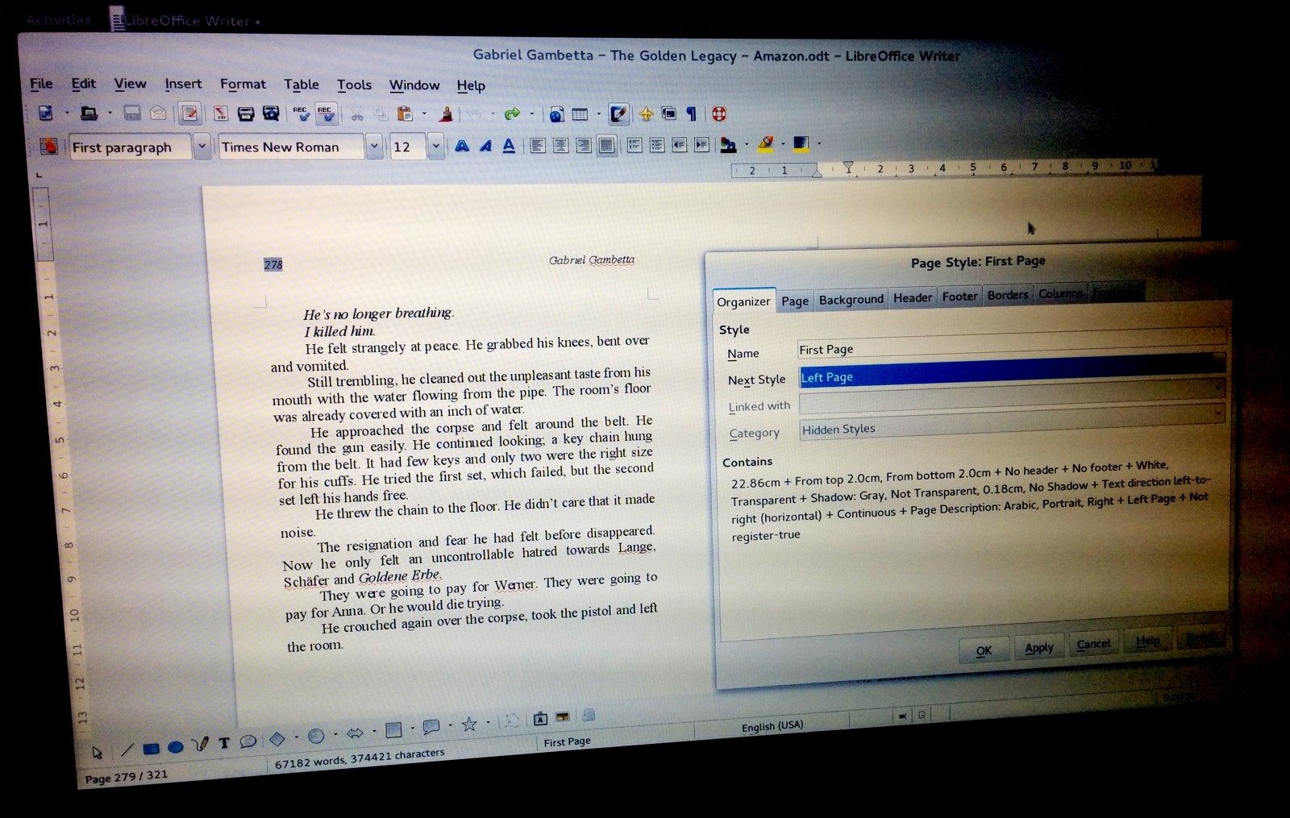This screenshot has height=818, width=1290.
Task: Toggle Nonprinting Characters pilcrow
Action: click(691, 114)
